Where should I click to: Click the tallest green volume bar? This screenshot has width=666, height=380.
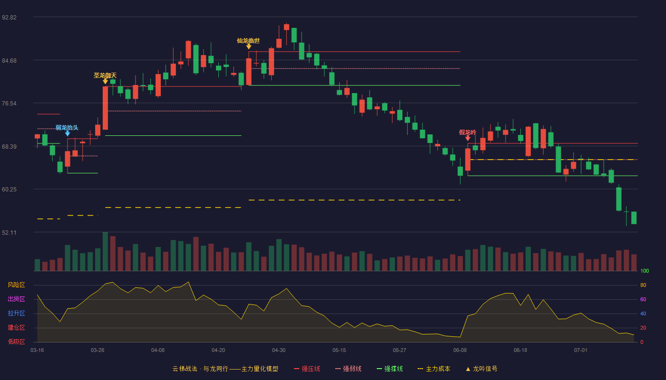point(105,251)
